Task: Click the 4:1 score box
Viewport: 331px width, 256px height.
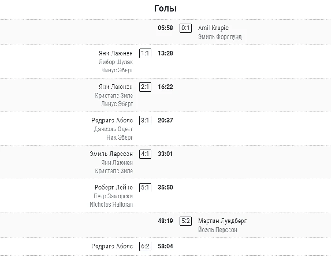Action: coord(145,154)
